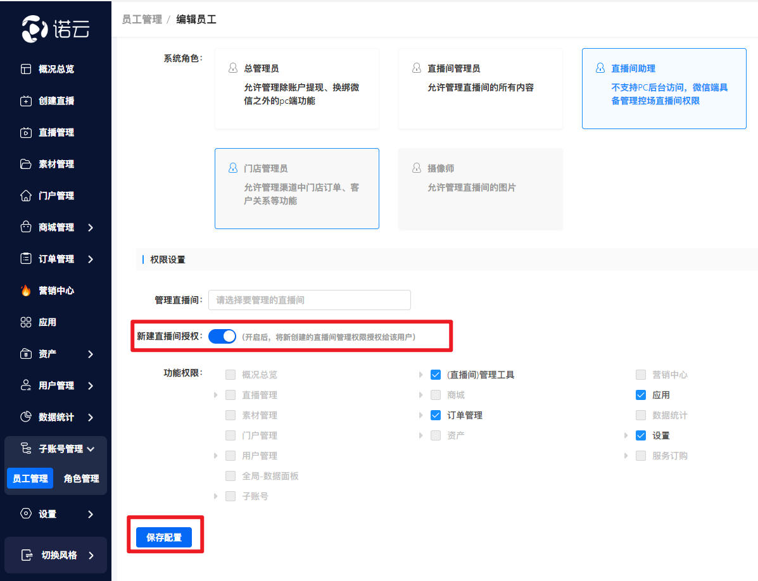
Task: Expand the (直播间)管理工具 tree node
Action: (421, 375)
